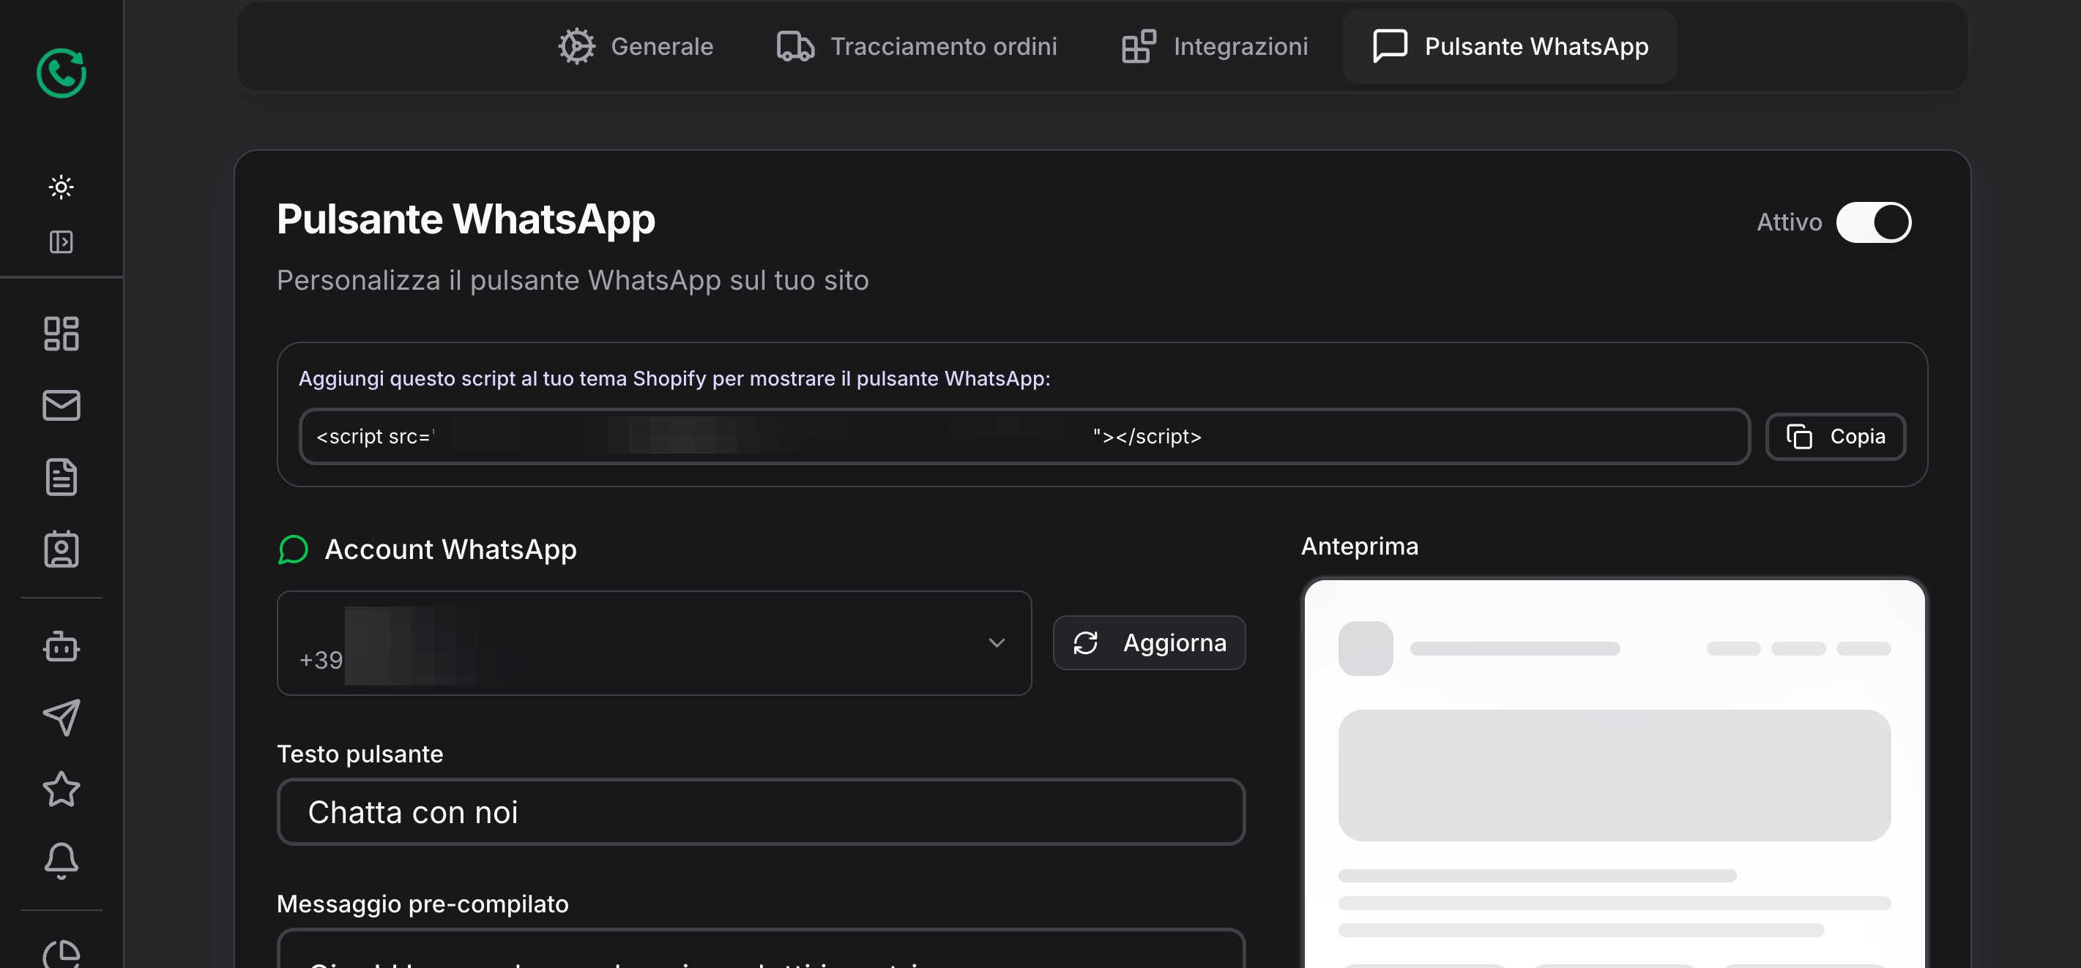The image size is (2081, 968).
Task: Select Pulsante WhatsApp tab
Action: pyautogui.click(x=1509, y=46)
